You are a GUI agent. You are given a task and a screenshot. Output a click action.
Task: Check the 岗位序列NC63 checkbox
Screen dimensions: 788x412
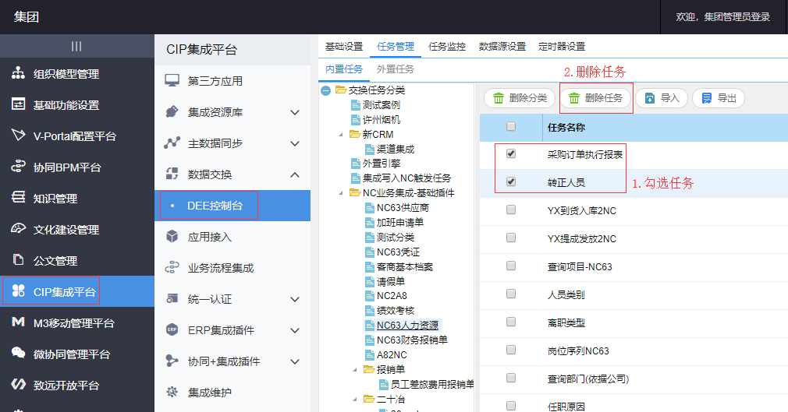[511, 350]
